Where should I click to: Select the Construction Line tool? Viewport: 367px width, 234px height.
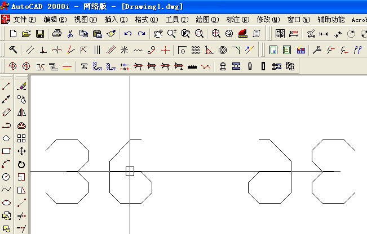click(6, 99)
